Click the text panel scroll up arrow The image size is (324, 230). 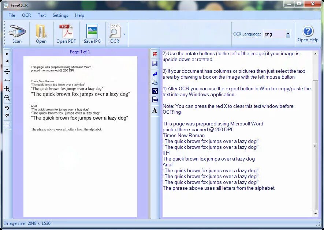pos(315,54)
